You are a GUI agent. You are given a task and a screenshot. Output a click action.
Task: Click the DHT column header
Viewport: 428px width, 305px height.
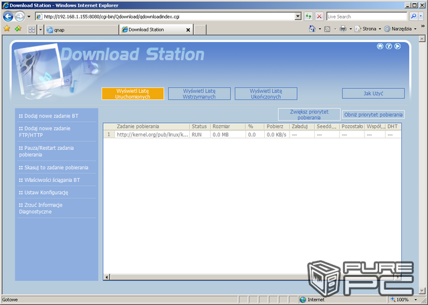[393, 126]
